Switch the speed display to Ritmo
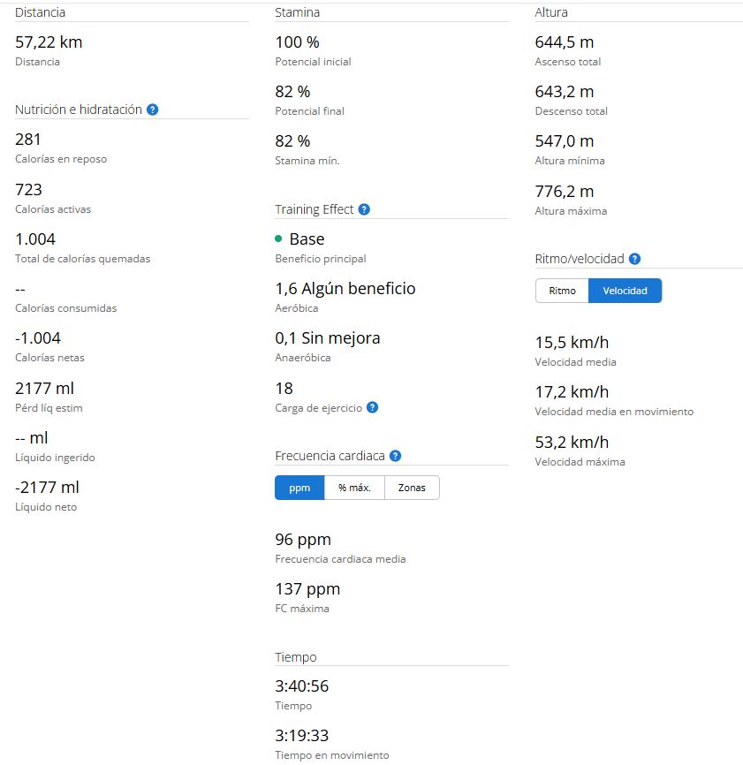 (562, 291)
